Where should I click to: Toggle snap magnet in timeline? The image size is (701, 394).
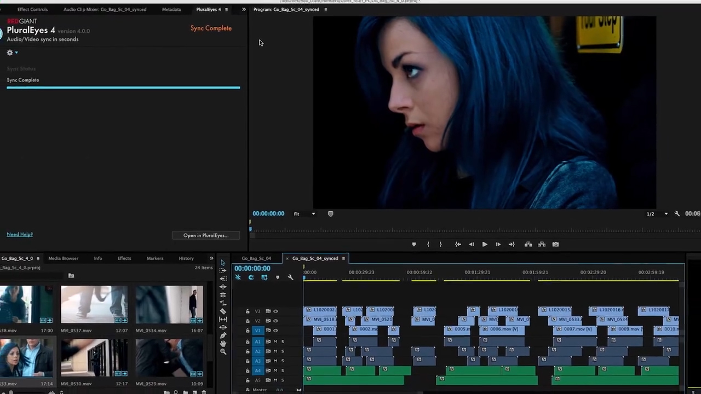click(251, 277)
